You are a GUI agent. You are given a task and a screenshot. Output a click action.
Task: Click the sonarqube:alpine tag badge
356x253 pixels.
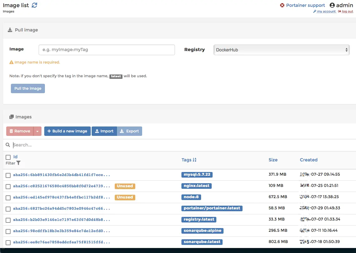(x=202, y=231)
